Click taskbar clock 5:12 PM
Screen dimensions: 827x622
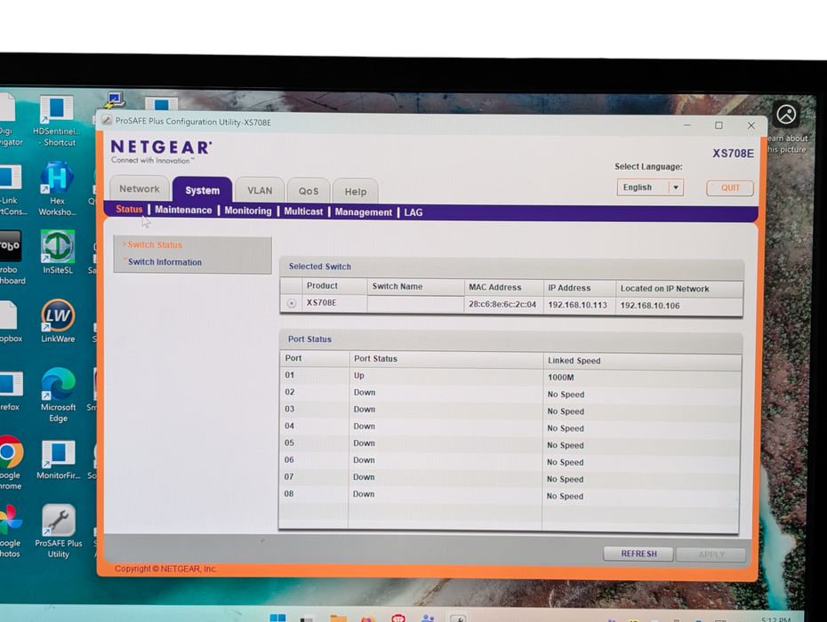click(x=775, y=619)
